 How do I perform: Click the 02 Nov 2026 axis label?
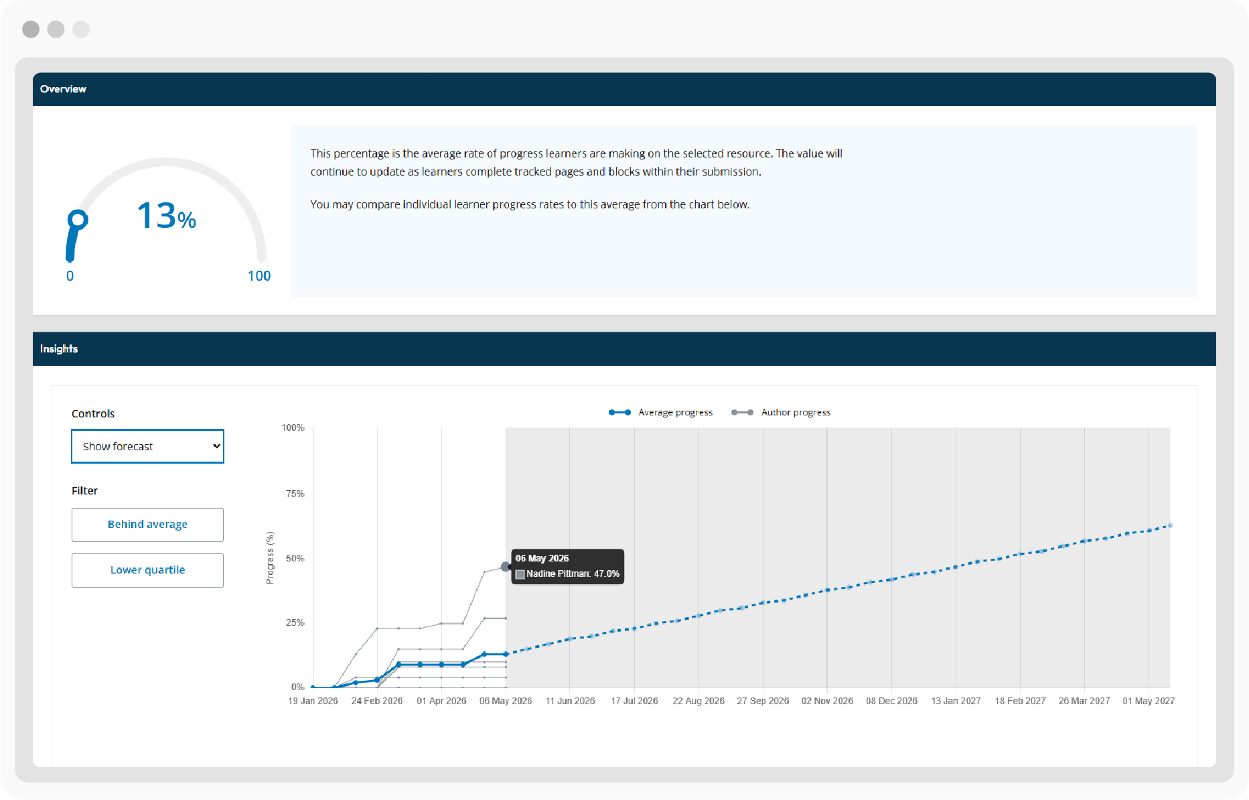[827, 701]
